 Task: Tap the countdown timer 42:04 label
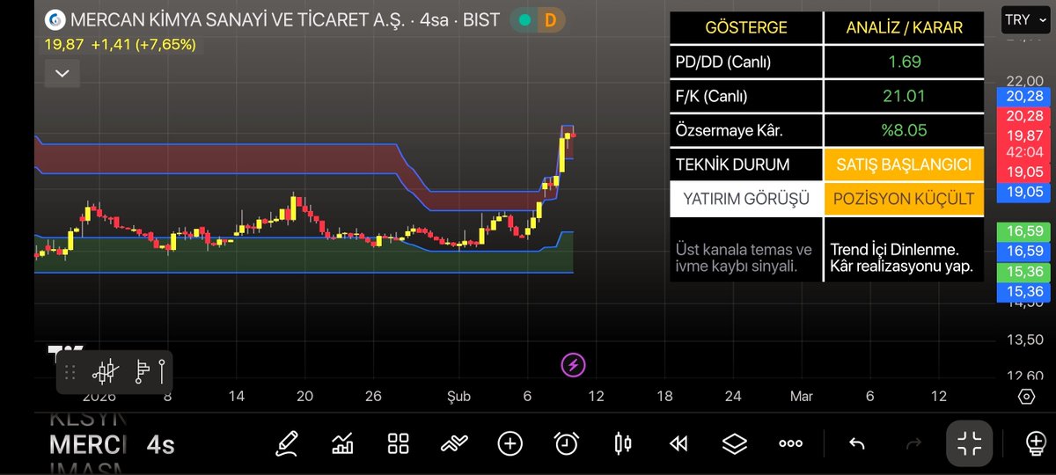tap(1024, 152)
